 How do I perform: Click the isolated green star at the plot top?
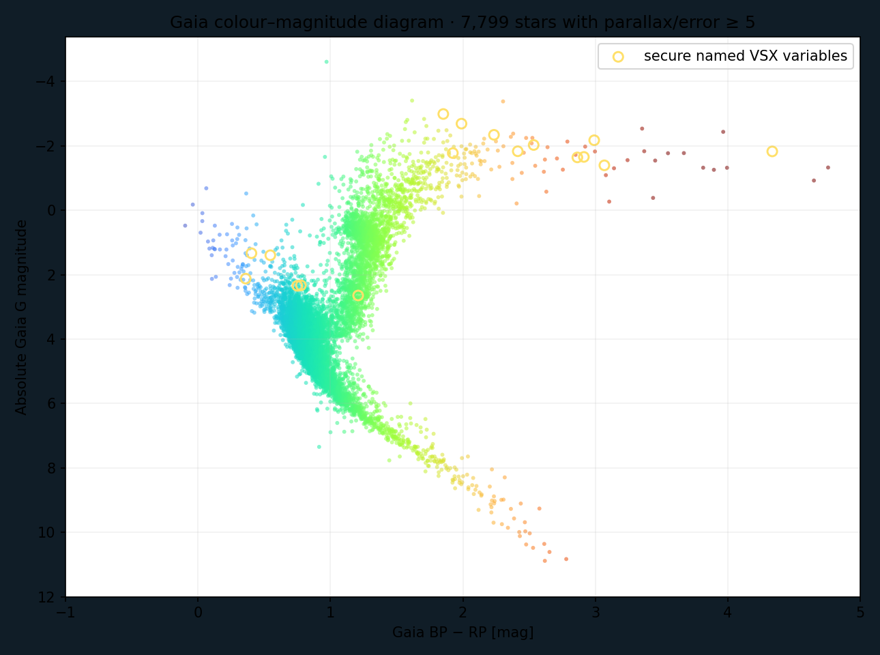click(x=326, y=61)
